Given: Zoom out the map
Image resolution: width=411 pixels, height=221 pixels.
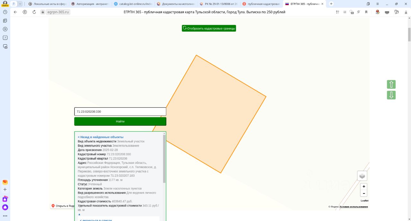Looking at the screenshot, I should 364,193.
